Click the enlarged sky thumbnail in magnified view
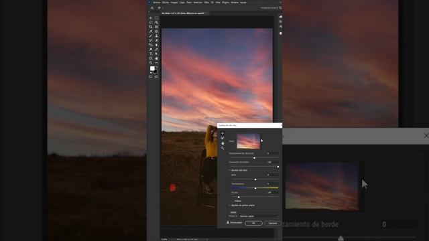The image size is (429, 241). pyautogui.click(x=322, y=185)
